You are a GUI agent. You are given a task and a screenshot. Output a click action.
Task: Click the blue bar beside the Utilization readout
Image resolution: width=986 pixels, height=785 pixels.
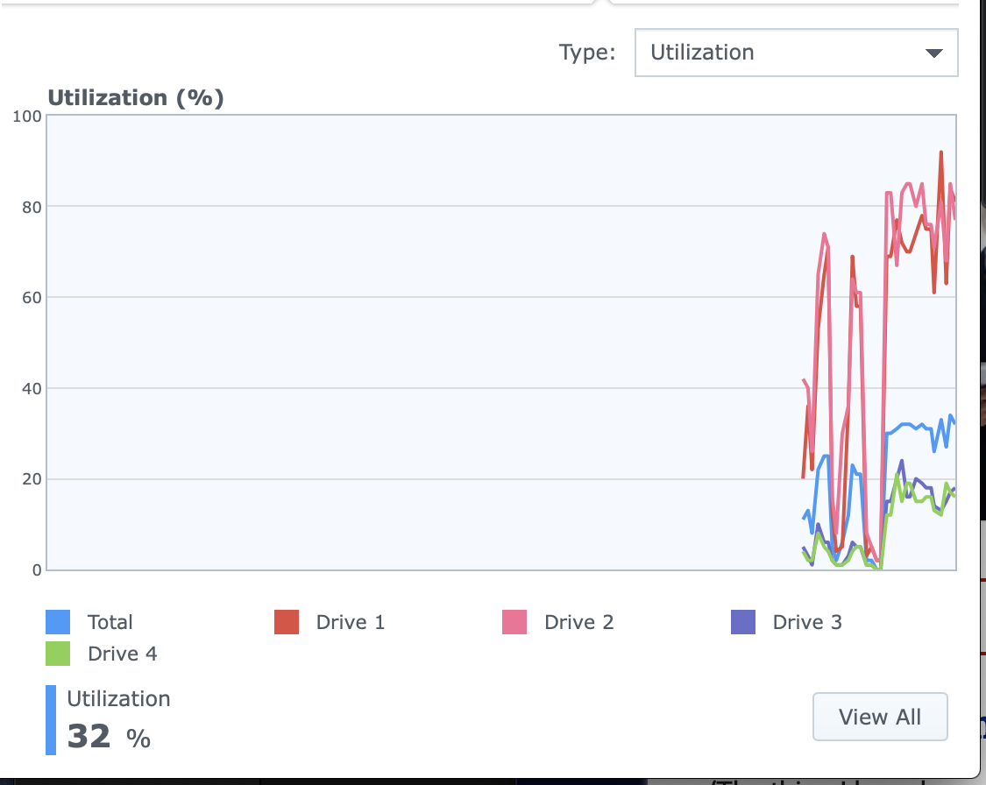(x=50, y=720)
